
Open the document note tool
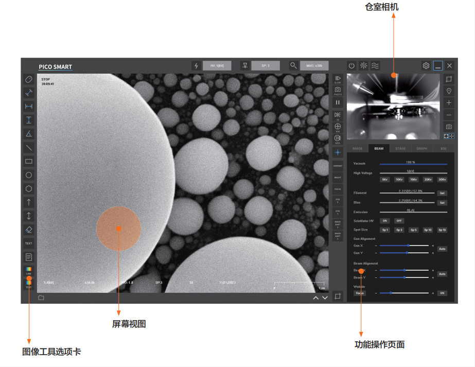coord(29,257)
